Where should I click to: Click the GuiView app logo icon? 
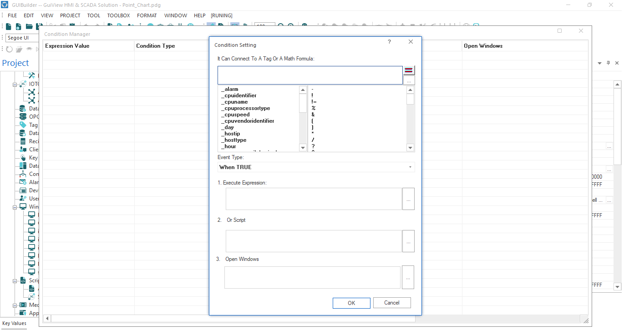click(x=5, y=5)
